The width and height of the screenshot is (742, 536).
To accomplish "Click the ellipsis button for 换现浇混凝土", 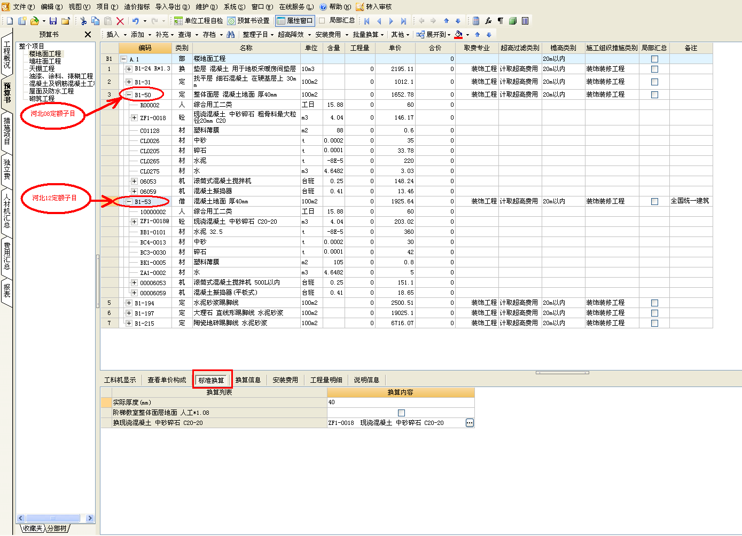I will [470, 423].
